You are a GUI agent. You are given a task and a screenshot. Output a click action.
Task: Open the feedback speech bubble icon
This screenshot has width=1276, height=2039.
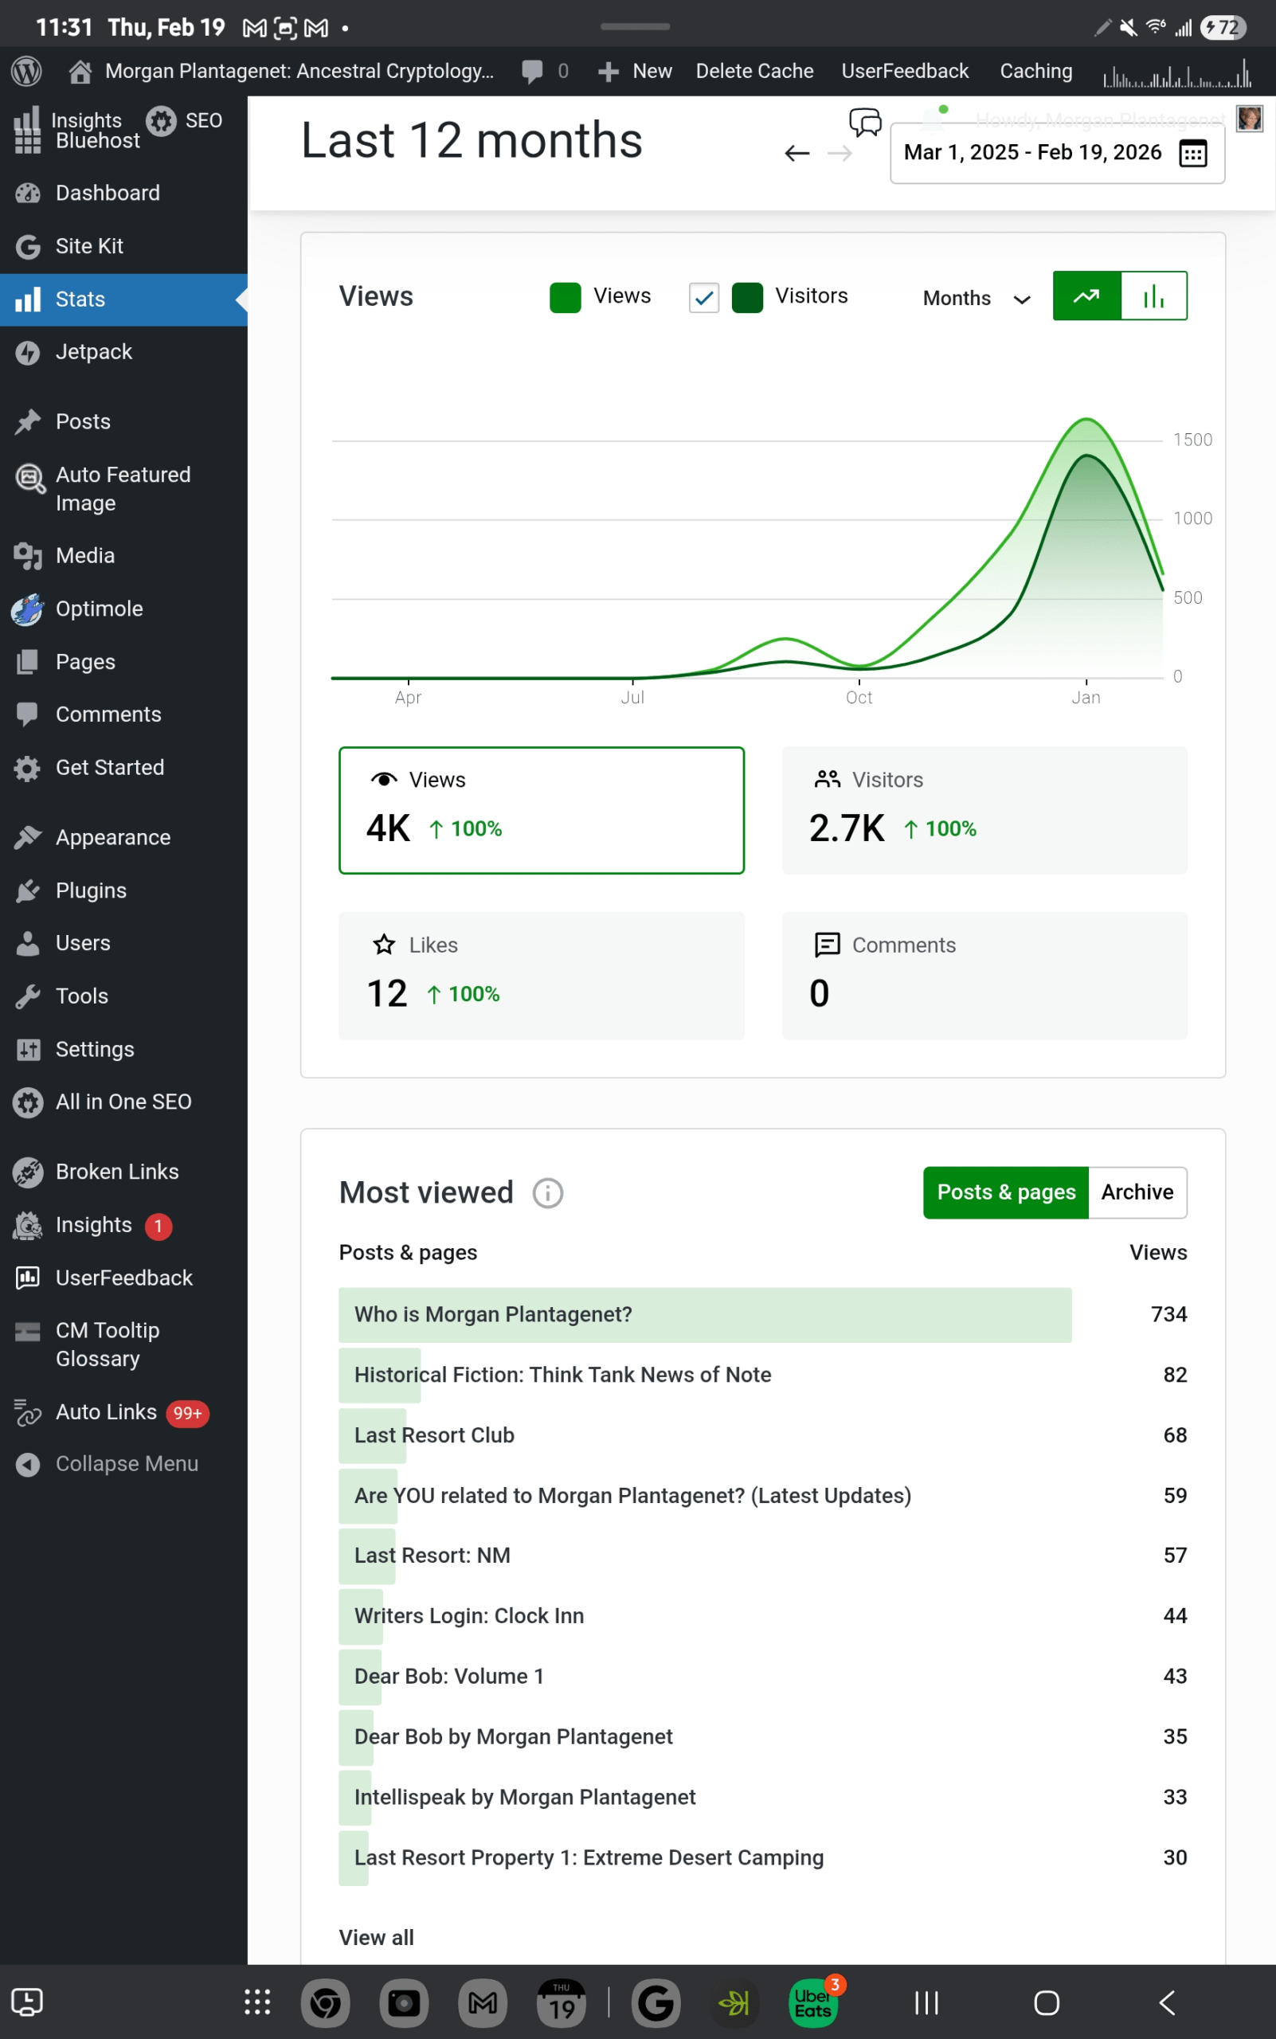[x=865, y=123]
